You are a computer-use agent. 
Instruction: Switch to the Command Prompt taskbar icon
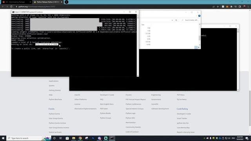coord(112,138)
